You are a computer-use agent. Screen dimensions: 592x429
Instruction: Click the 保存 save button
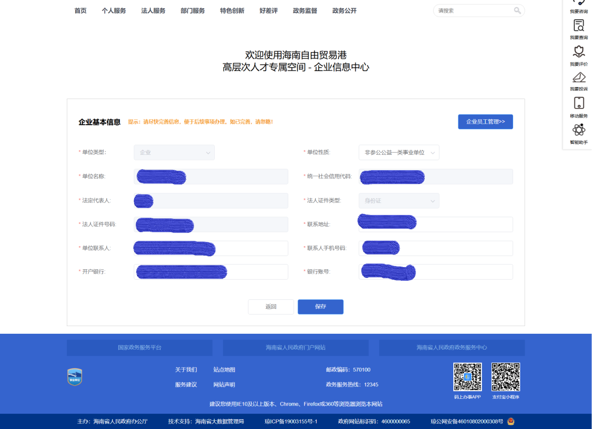coord(320,306)
